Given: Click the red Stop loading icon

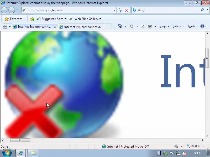Looking at the screenshot, I should [x=126, y=10].
